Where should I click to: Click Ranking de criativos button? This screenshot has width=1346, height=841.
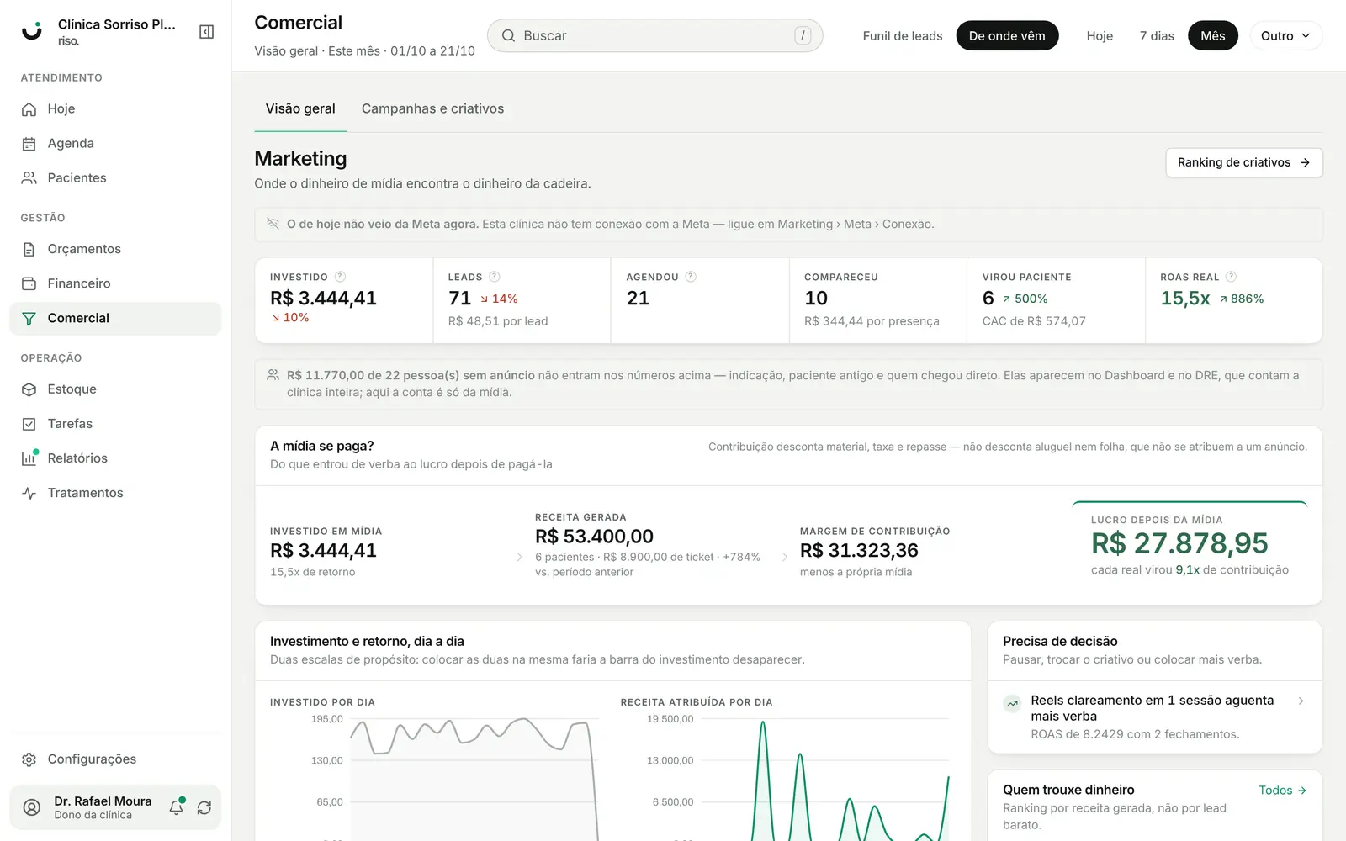(1243, 162)
